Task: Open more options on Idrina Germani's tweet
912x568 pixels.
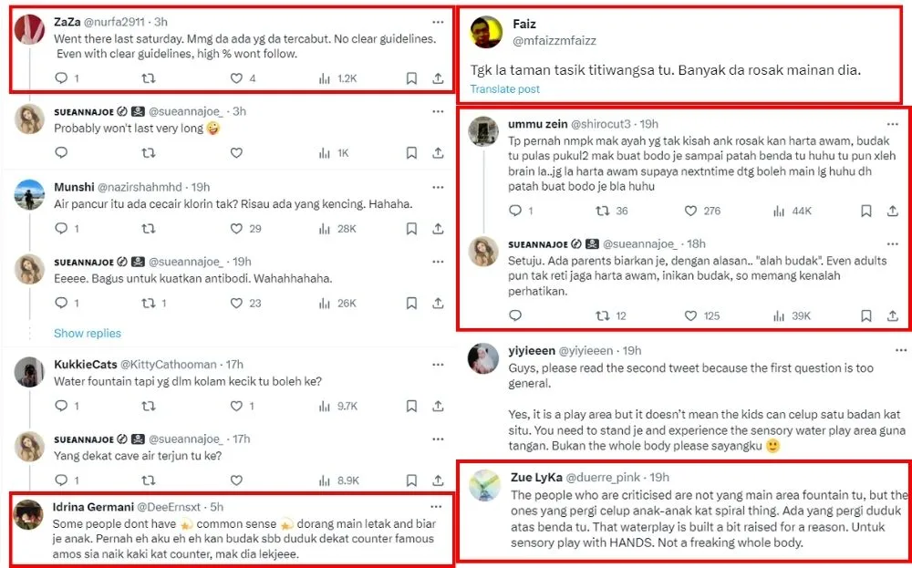Action: click(439, 506)
